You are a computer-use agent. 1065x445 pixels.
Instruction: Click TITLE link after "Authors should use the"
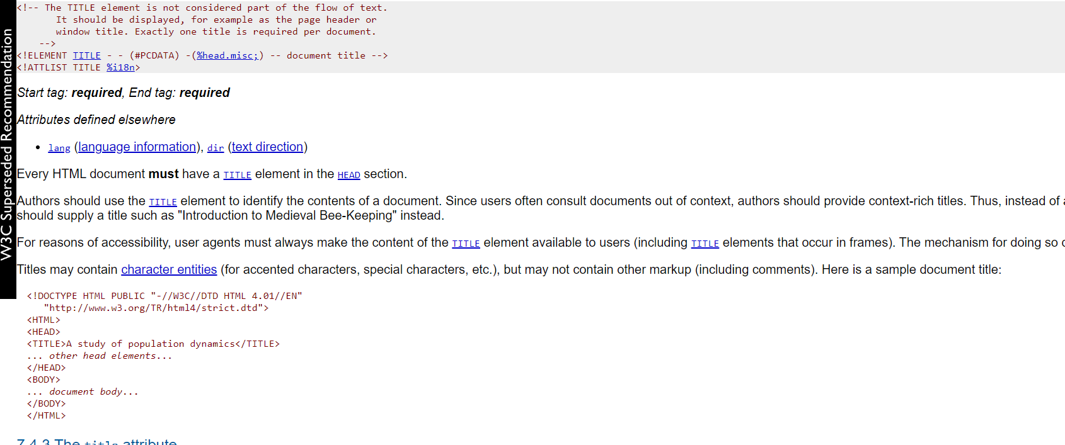point(163,202)
